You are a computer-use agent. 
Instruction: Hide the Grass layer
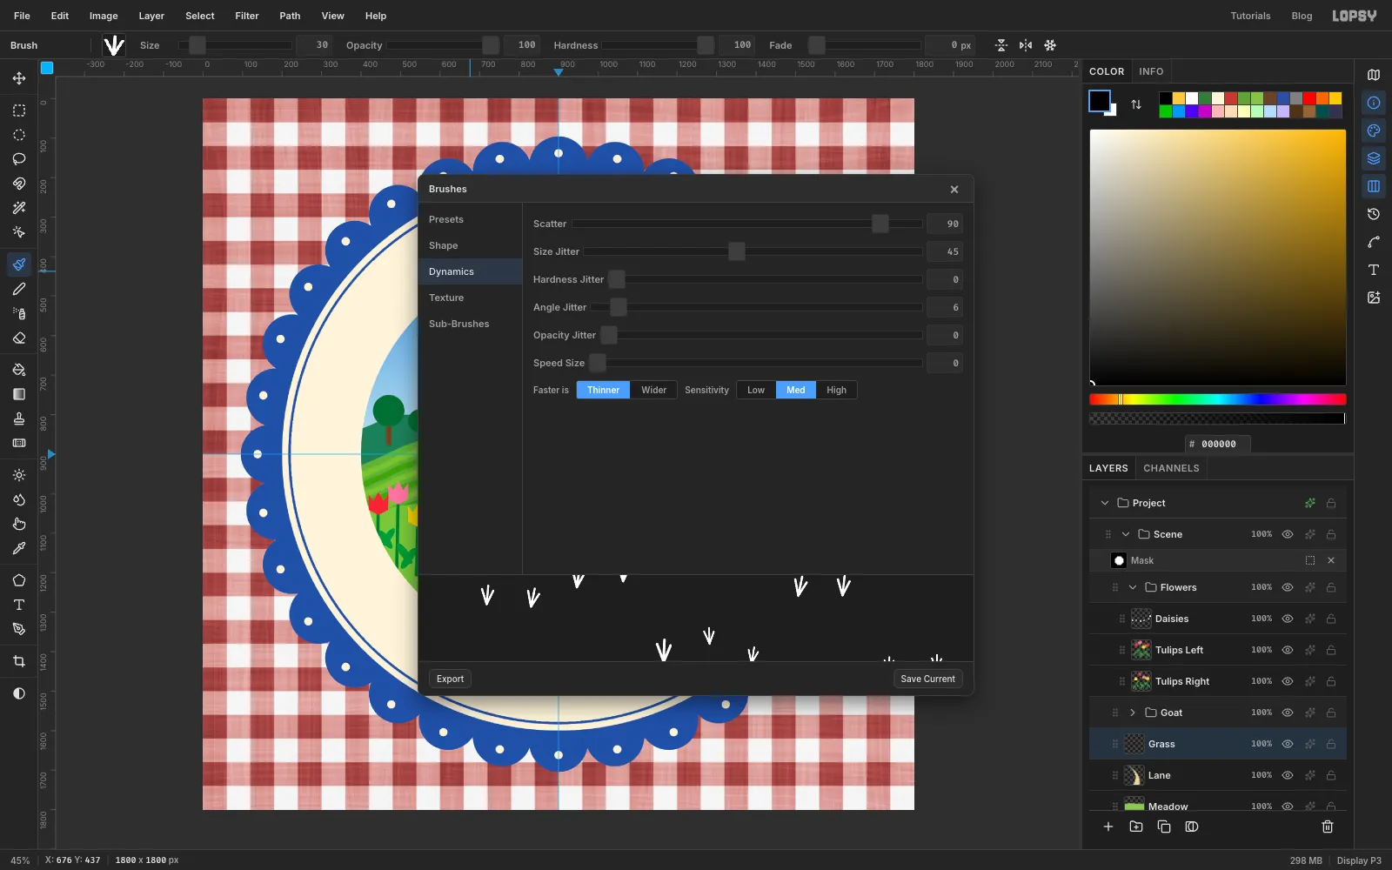pyautogui.click(x=1288, y=744)
